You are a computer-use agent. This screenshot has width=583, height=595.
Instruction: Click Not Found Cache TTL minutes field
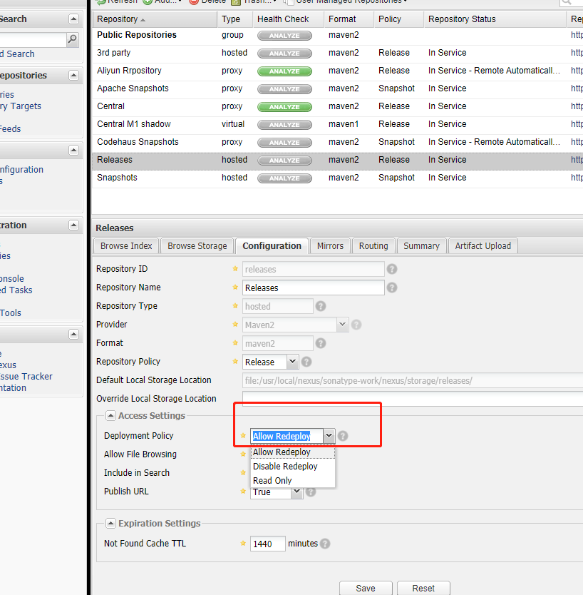[x=267, y=544]
